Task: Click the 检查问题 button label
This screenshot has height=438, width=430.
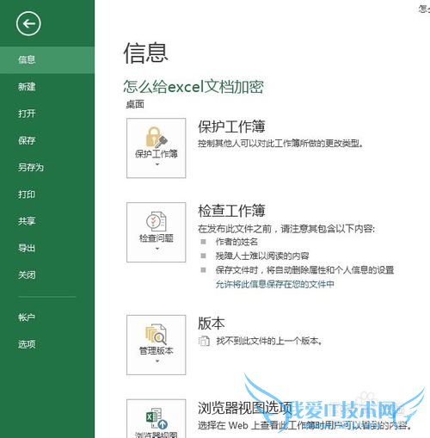Action: tap(157, 238)
